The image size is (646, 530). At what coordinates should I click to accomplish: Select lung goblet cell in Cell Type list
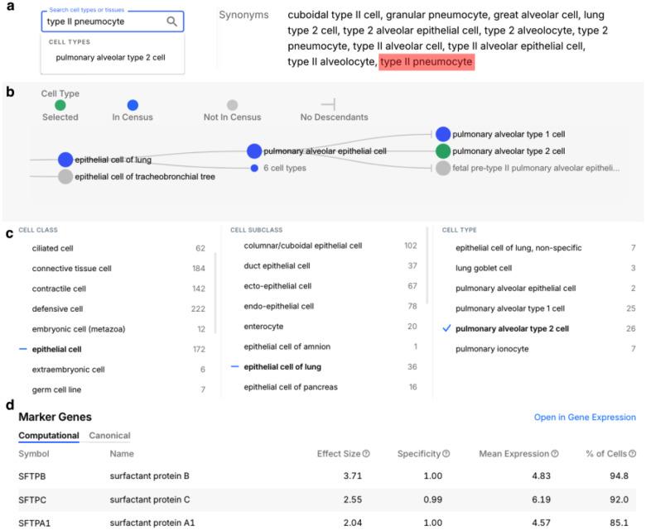click(x=484, y=268)
